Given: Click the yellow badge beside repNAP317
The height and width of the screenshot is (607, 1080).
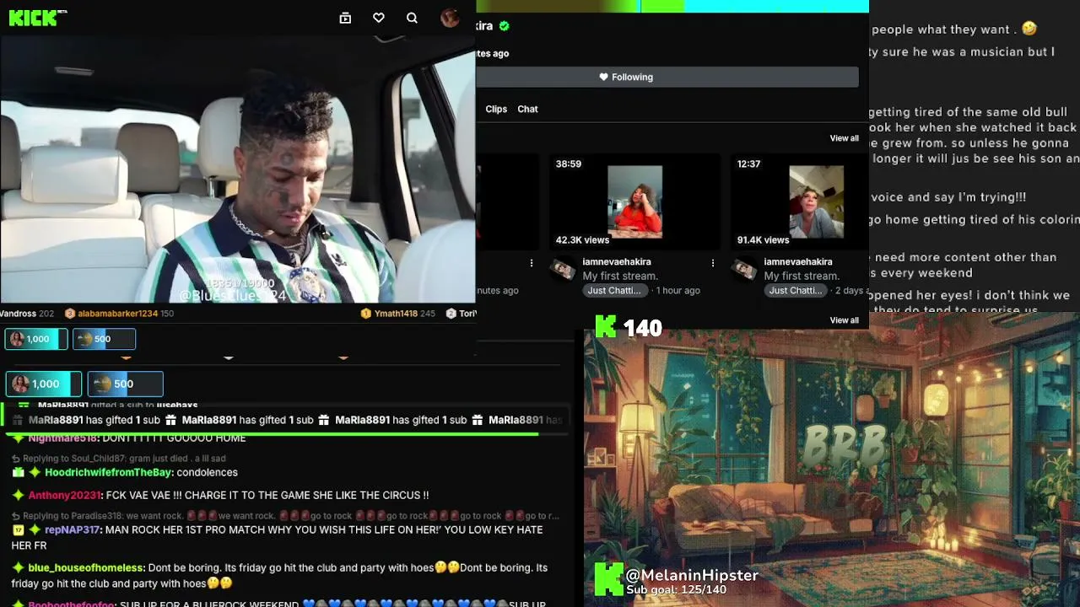Looking at the screenshot, I should [x=18, y=530].
